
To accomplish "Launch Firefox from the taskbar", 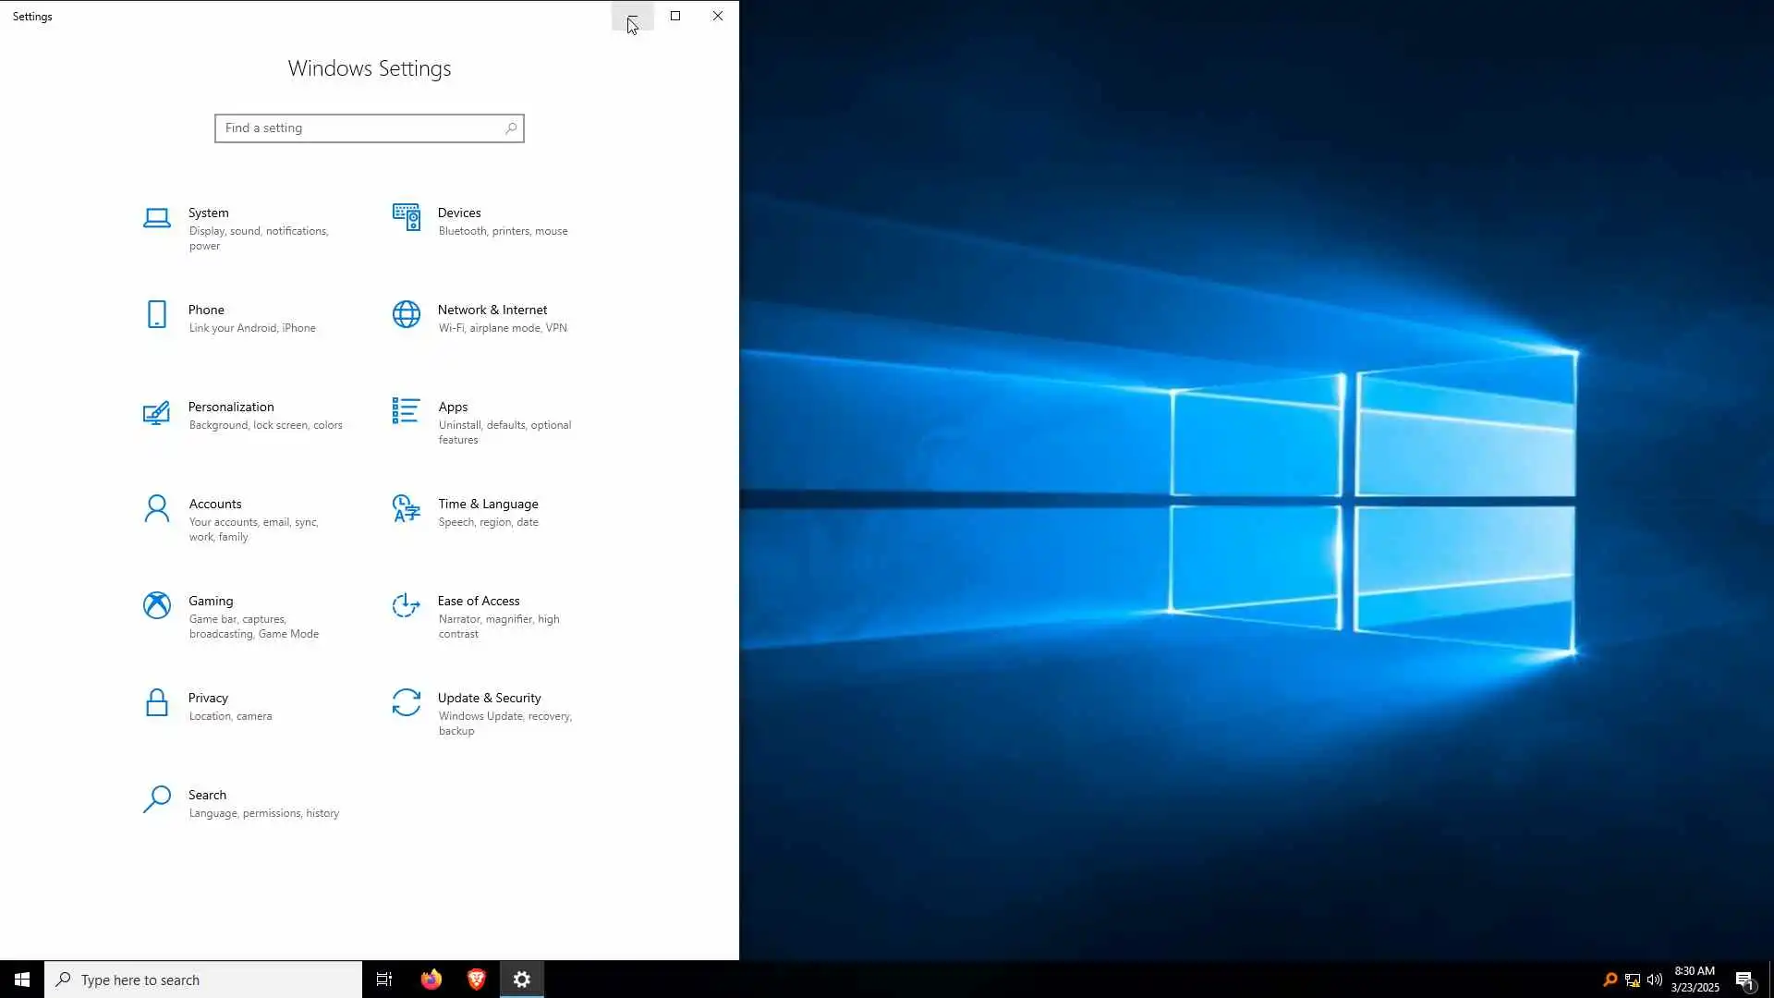I will point(431,980).
